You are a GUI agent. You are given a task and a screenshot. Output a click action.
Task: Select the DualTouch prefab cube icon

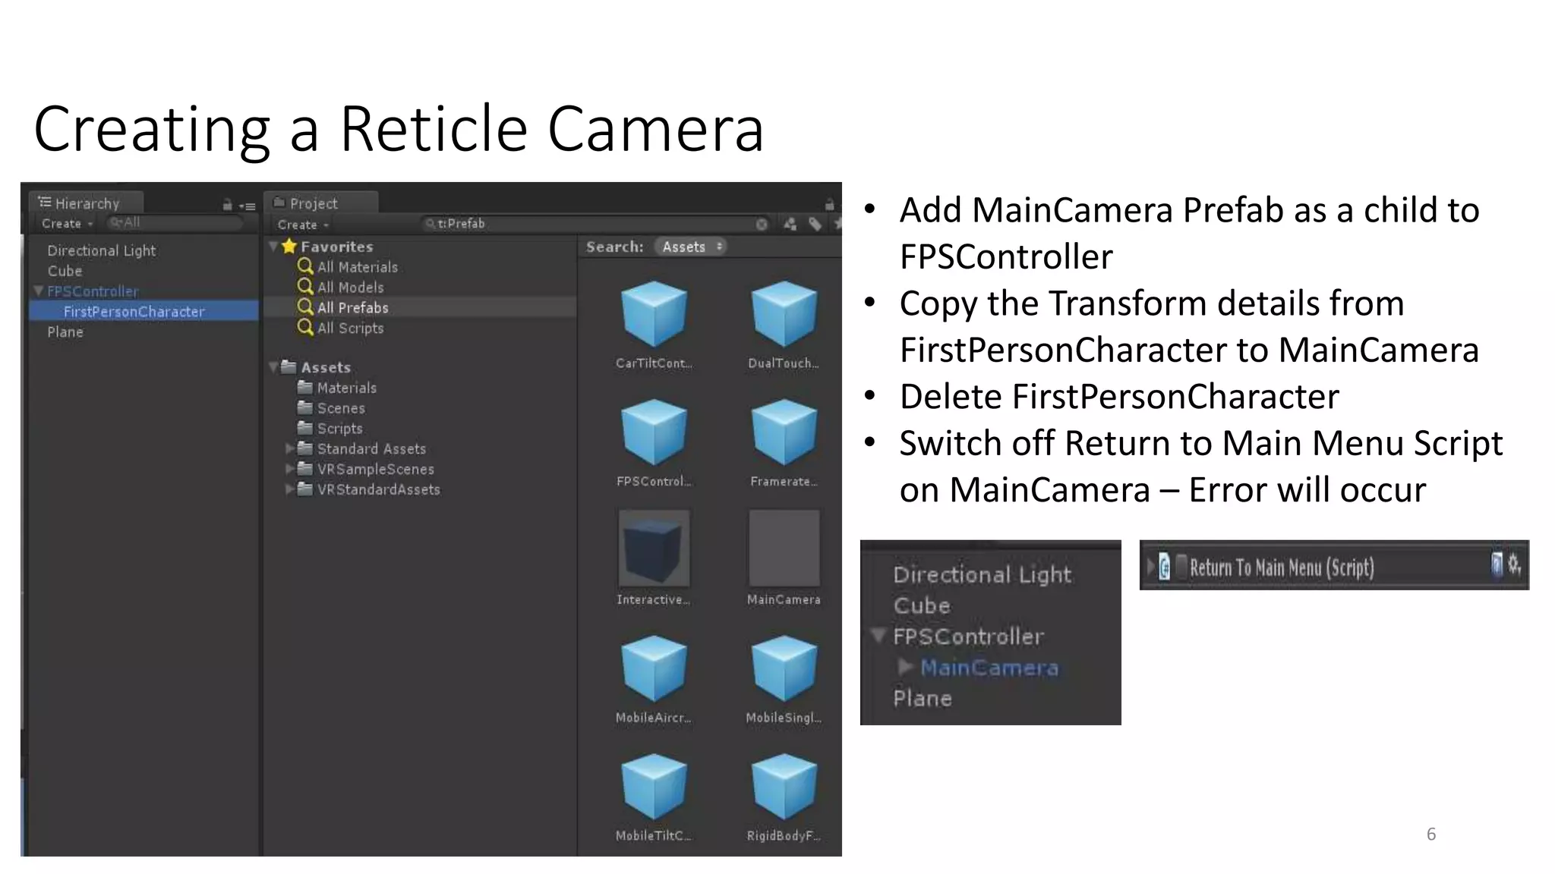tap(784, 314)
